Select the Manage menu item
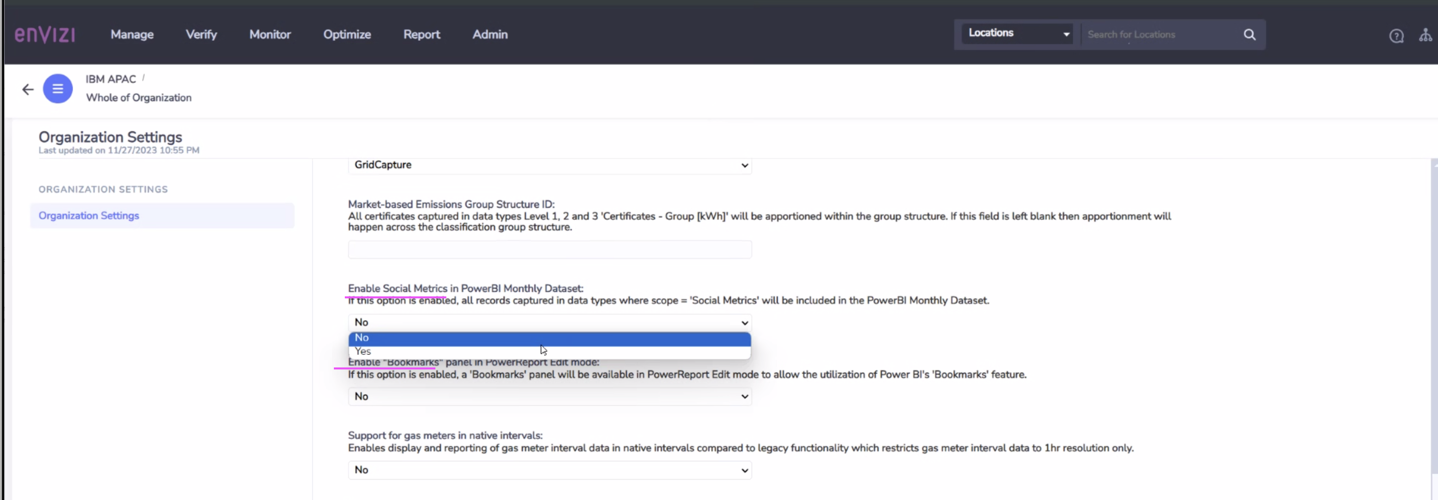The image size is (1438, 500). (132, 34)
